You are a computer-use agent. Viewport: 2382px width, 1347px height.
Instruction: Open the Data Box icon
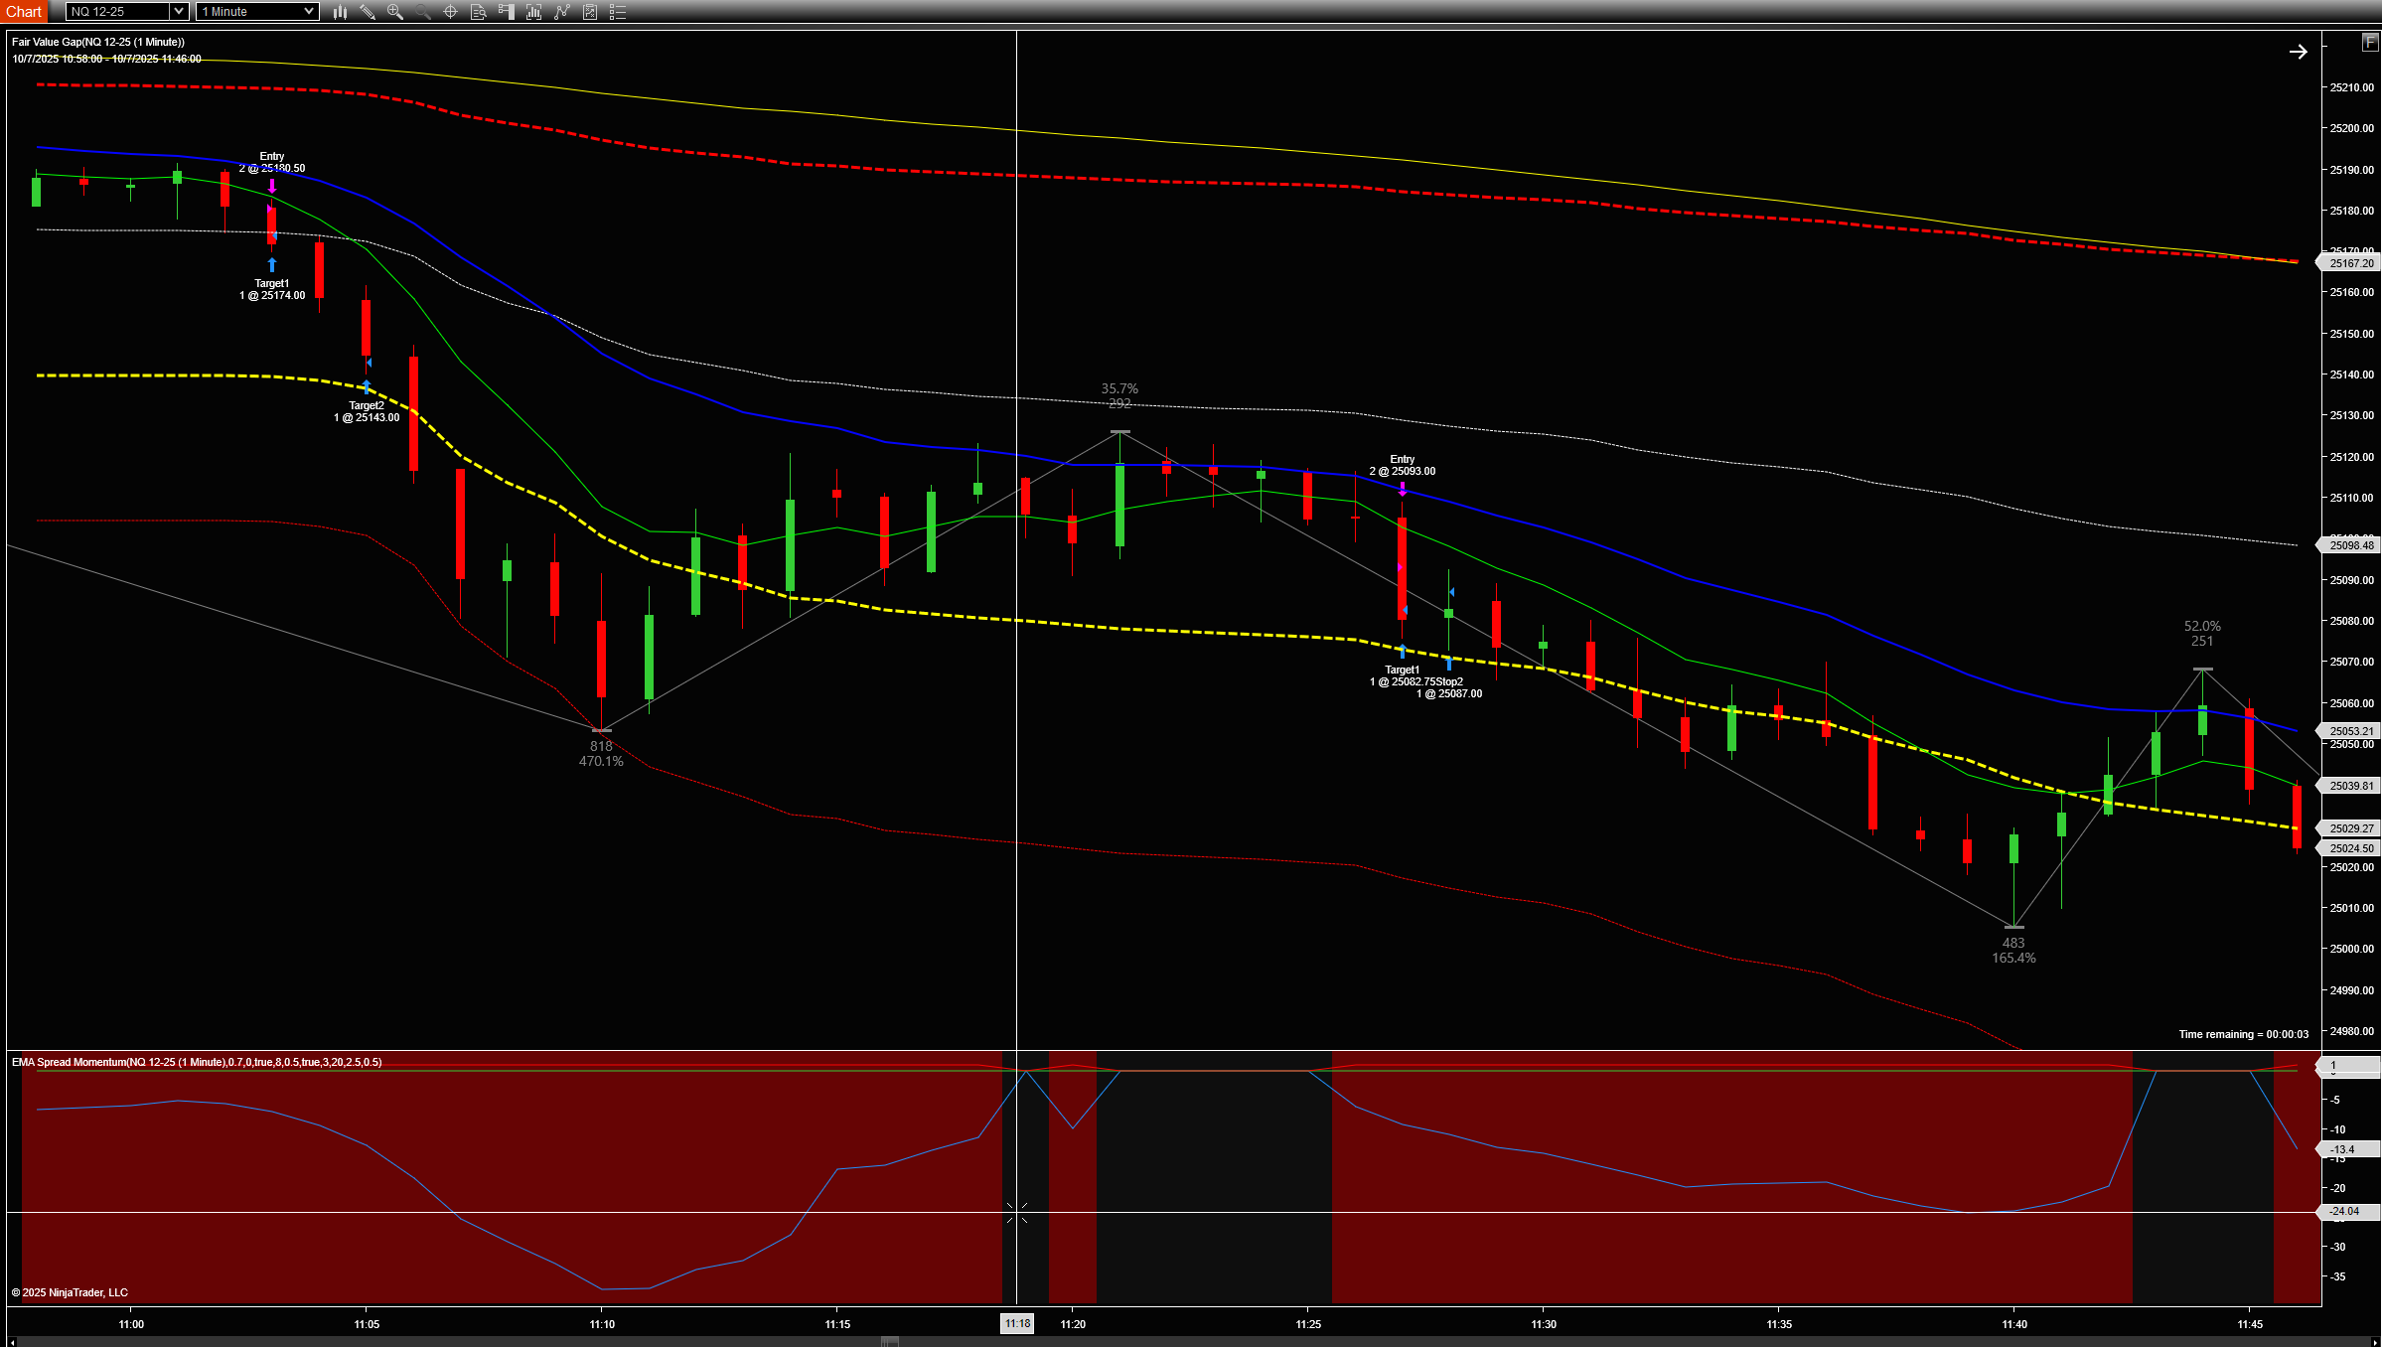point(478,12)
